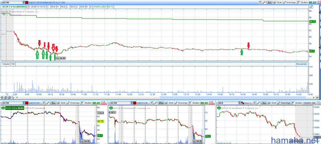Change the 5m timeframe button
321x144 pixels.
pos(53,103)
